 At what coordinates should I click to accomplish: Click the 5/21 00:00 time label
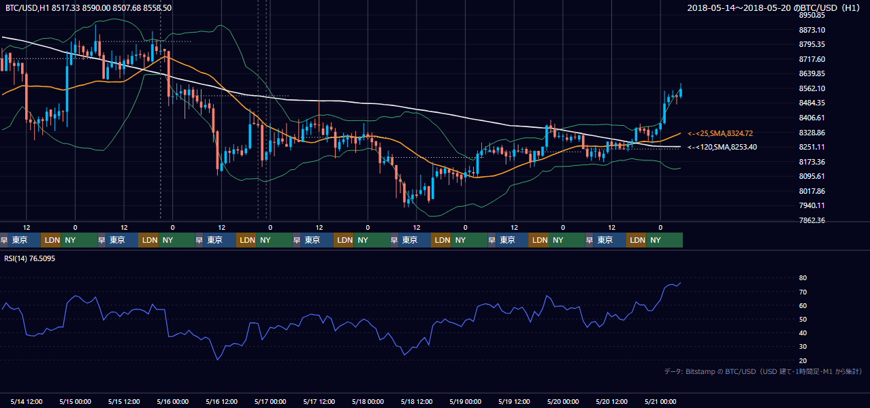(x=660, y=401)
